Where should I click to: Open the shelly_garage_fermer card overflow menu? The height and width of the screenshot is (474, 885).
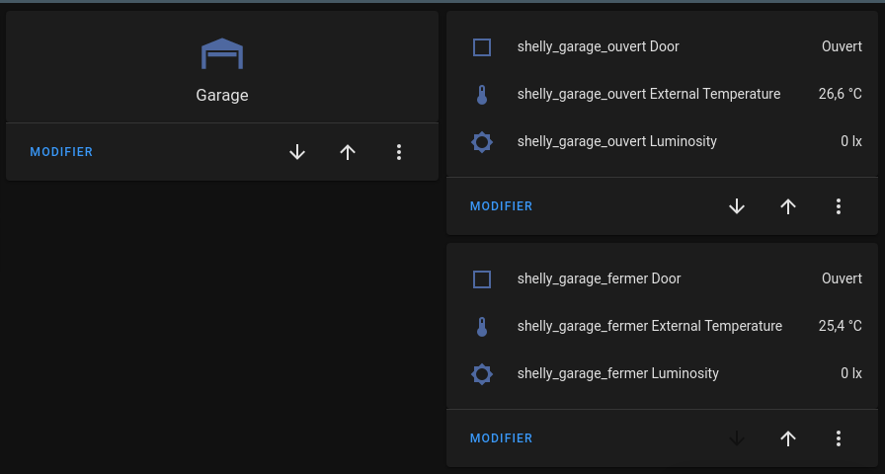click(839, 438)
